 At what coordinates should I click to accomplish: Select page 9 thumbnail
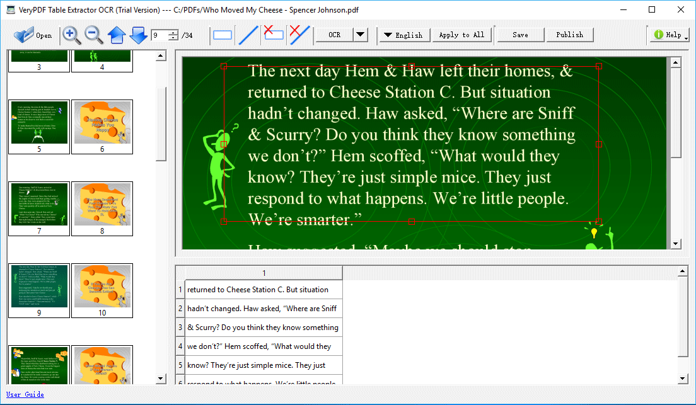(39, 290)
